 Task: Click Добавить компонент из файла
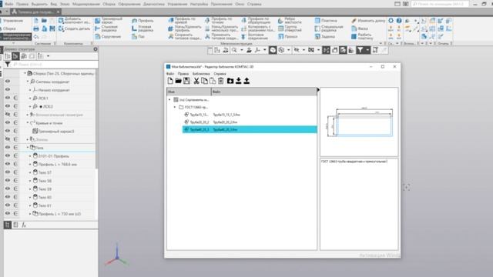click(x=74, y=21)
